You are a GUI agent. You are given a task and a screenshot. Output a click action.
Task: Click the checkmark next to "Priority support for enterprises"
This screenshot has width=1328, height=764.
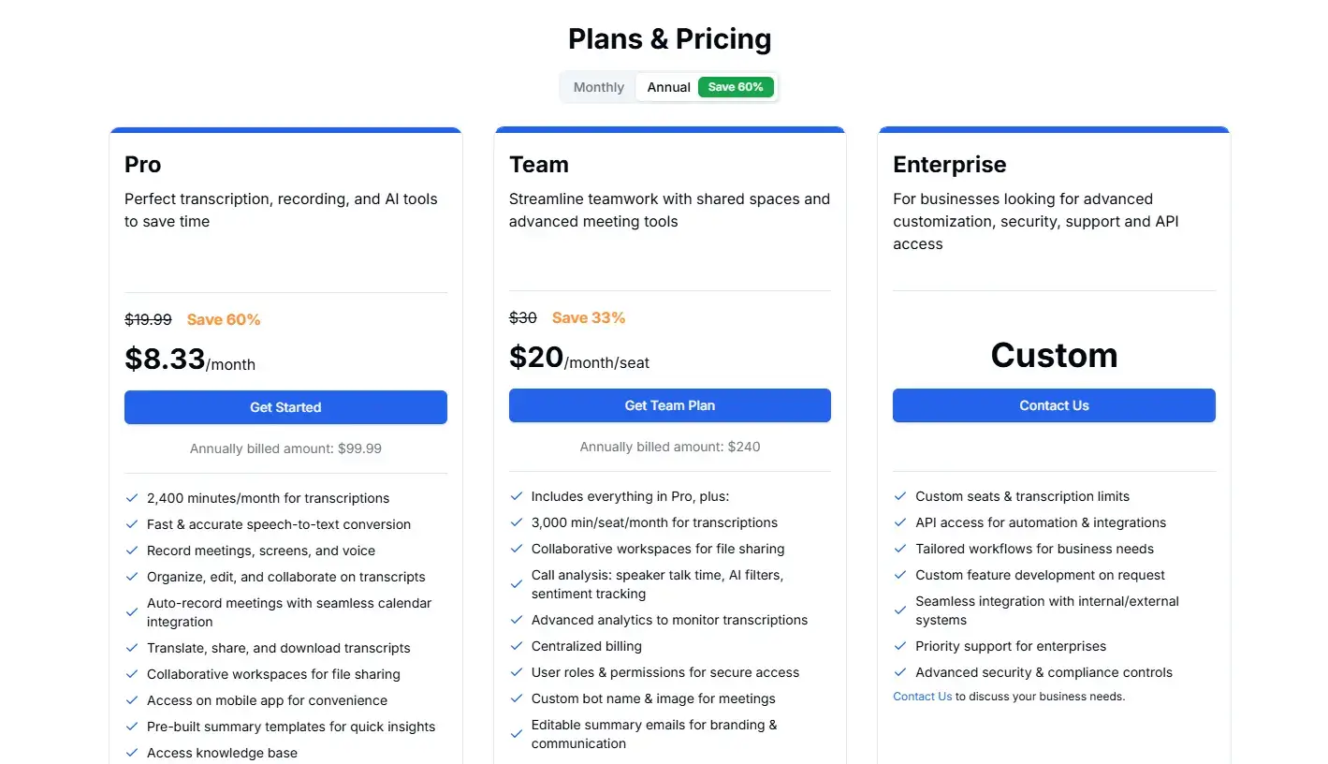(899, 646)
